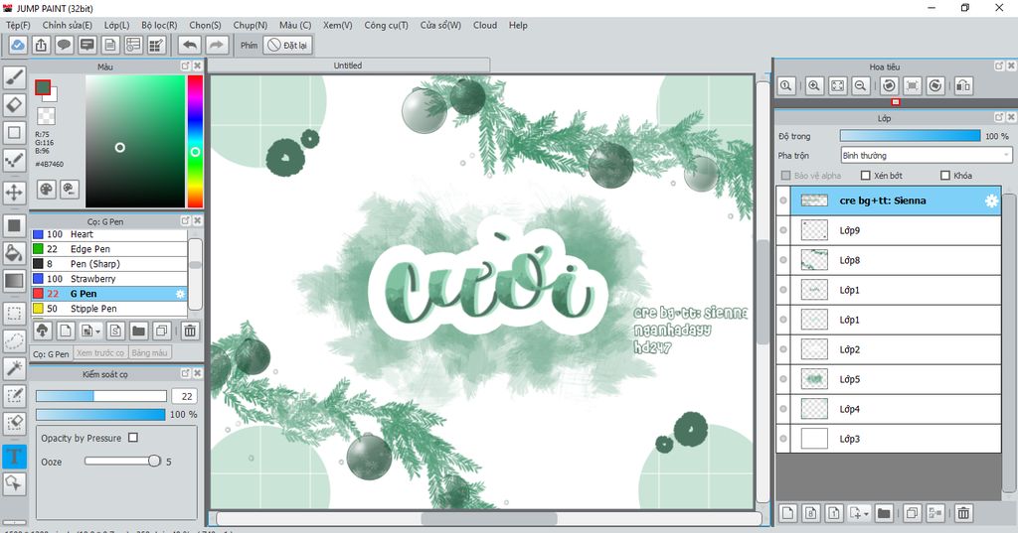
Task: Click the brush size value field 22
Action: coord(184,396)
